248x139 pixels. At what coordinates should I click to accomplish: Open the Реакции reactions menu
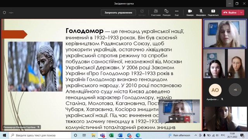tap(166, 13)
